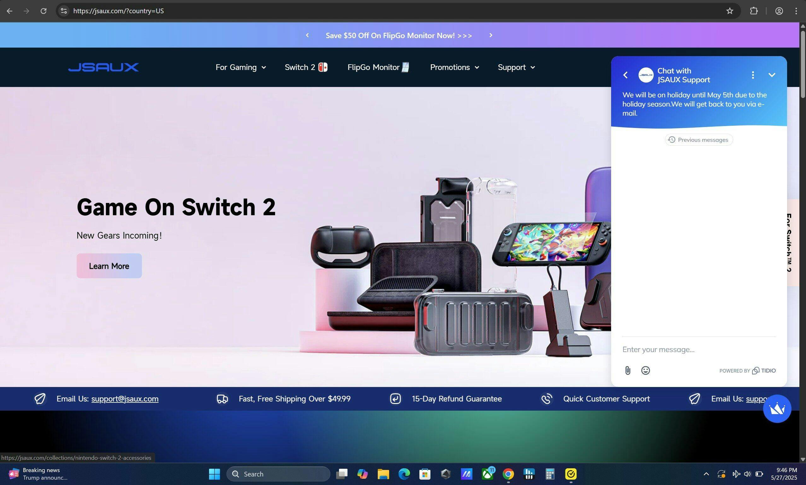Open the Switch 2 menu item
Screen dimensions: 806x485
306,67
